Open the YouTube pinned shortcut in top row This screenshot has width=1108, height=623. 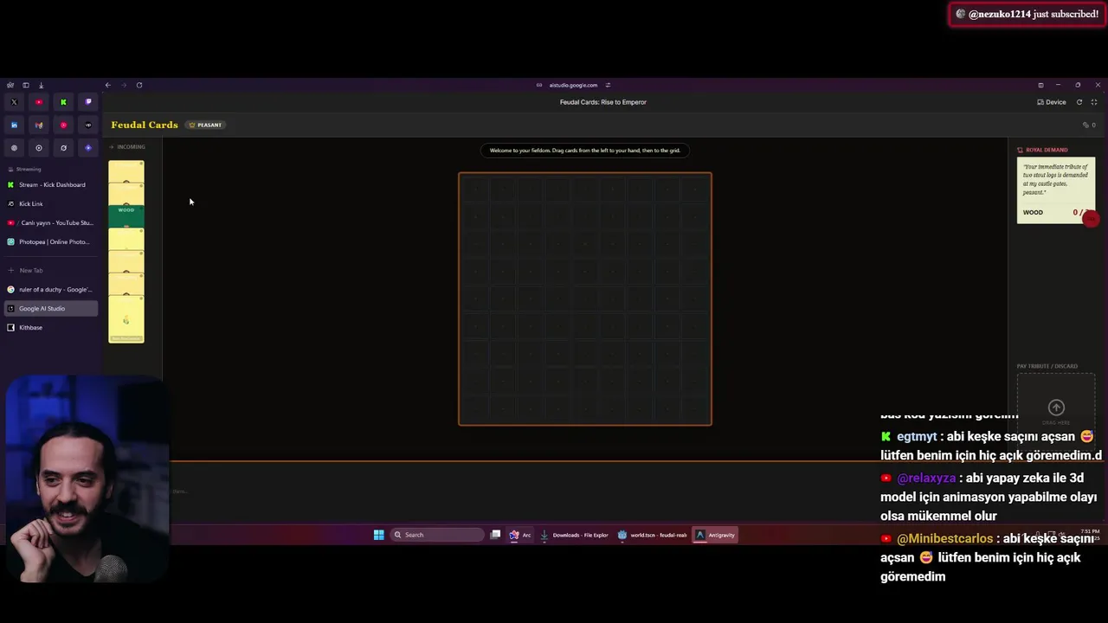(39, 102)
